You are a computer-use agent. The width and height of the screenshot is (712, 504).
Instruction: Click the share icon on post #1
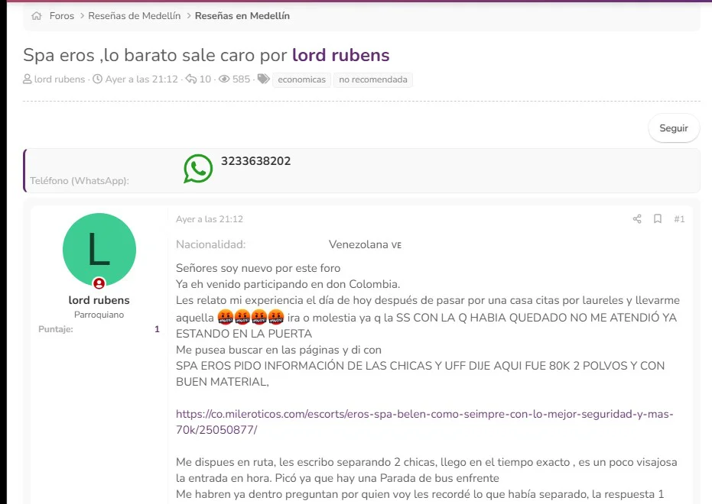pyautogui.click(x=637, y=219)
